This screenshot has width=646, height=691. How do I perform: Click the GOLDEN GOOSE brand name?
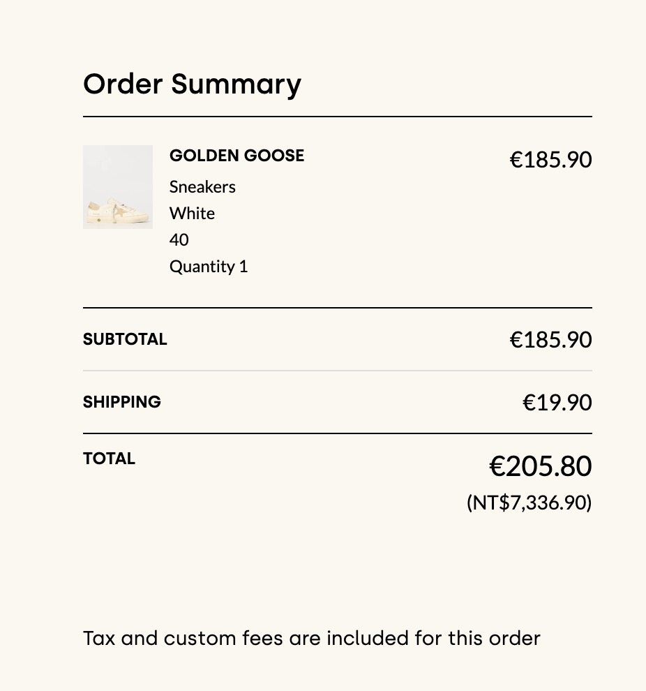pos(236,156)
